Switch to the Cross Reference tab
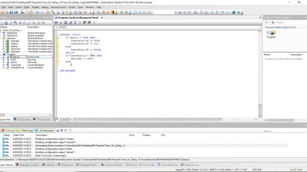 [167, 165]
